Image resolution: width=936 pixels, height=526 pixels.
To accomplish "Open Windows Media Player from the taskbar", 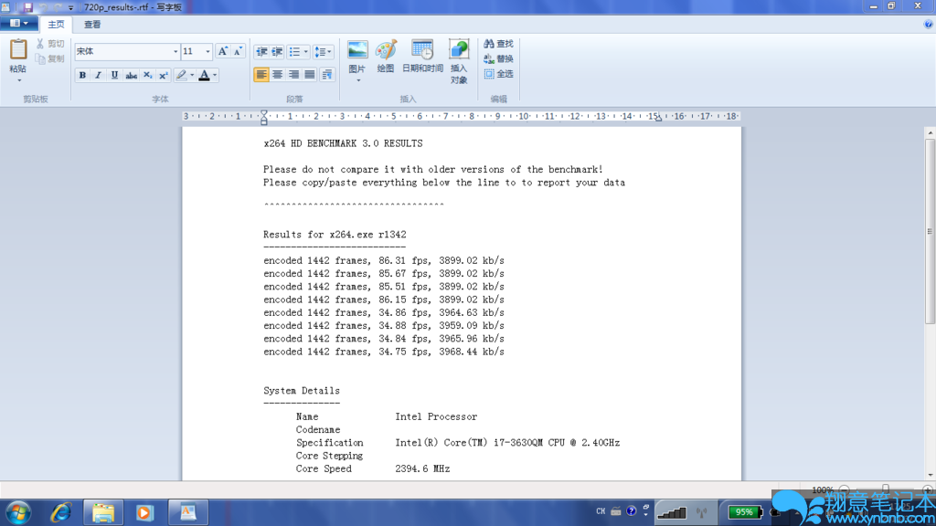I will pyautogui.click(x=144, y=512).
